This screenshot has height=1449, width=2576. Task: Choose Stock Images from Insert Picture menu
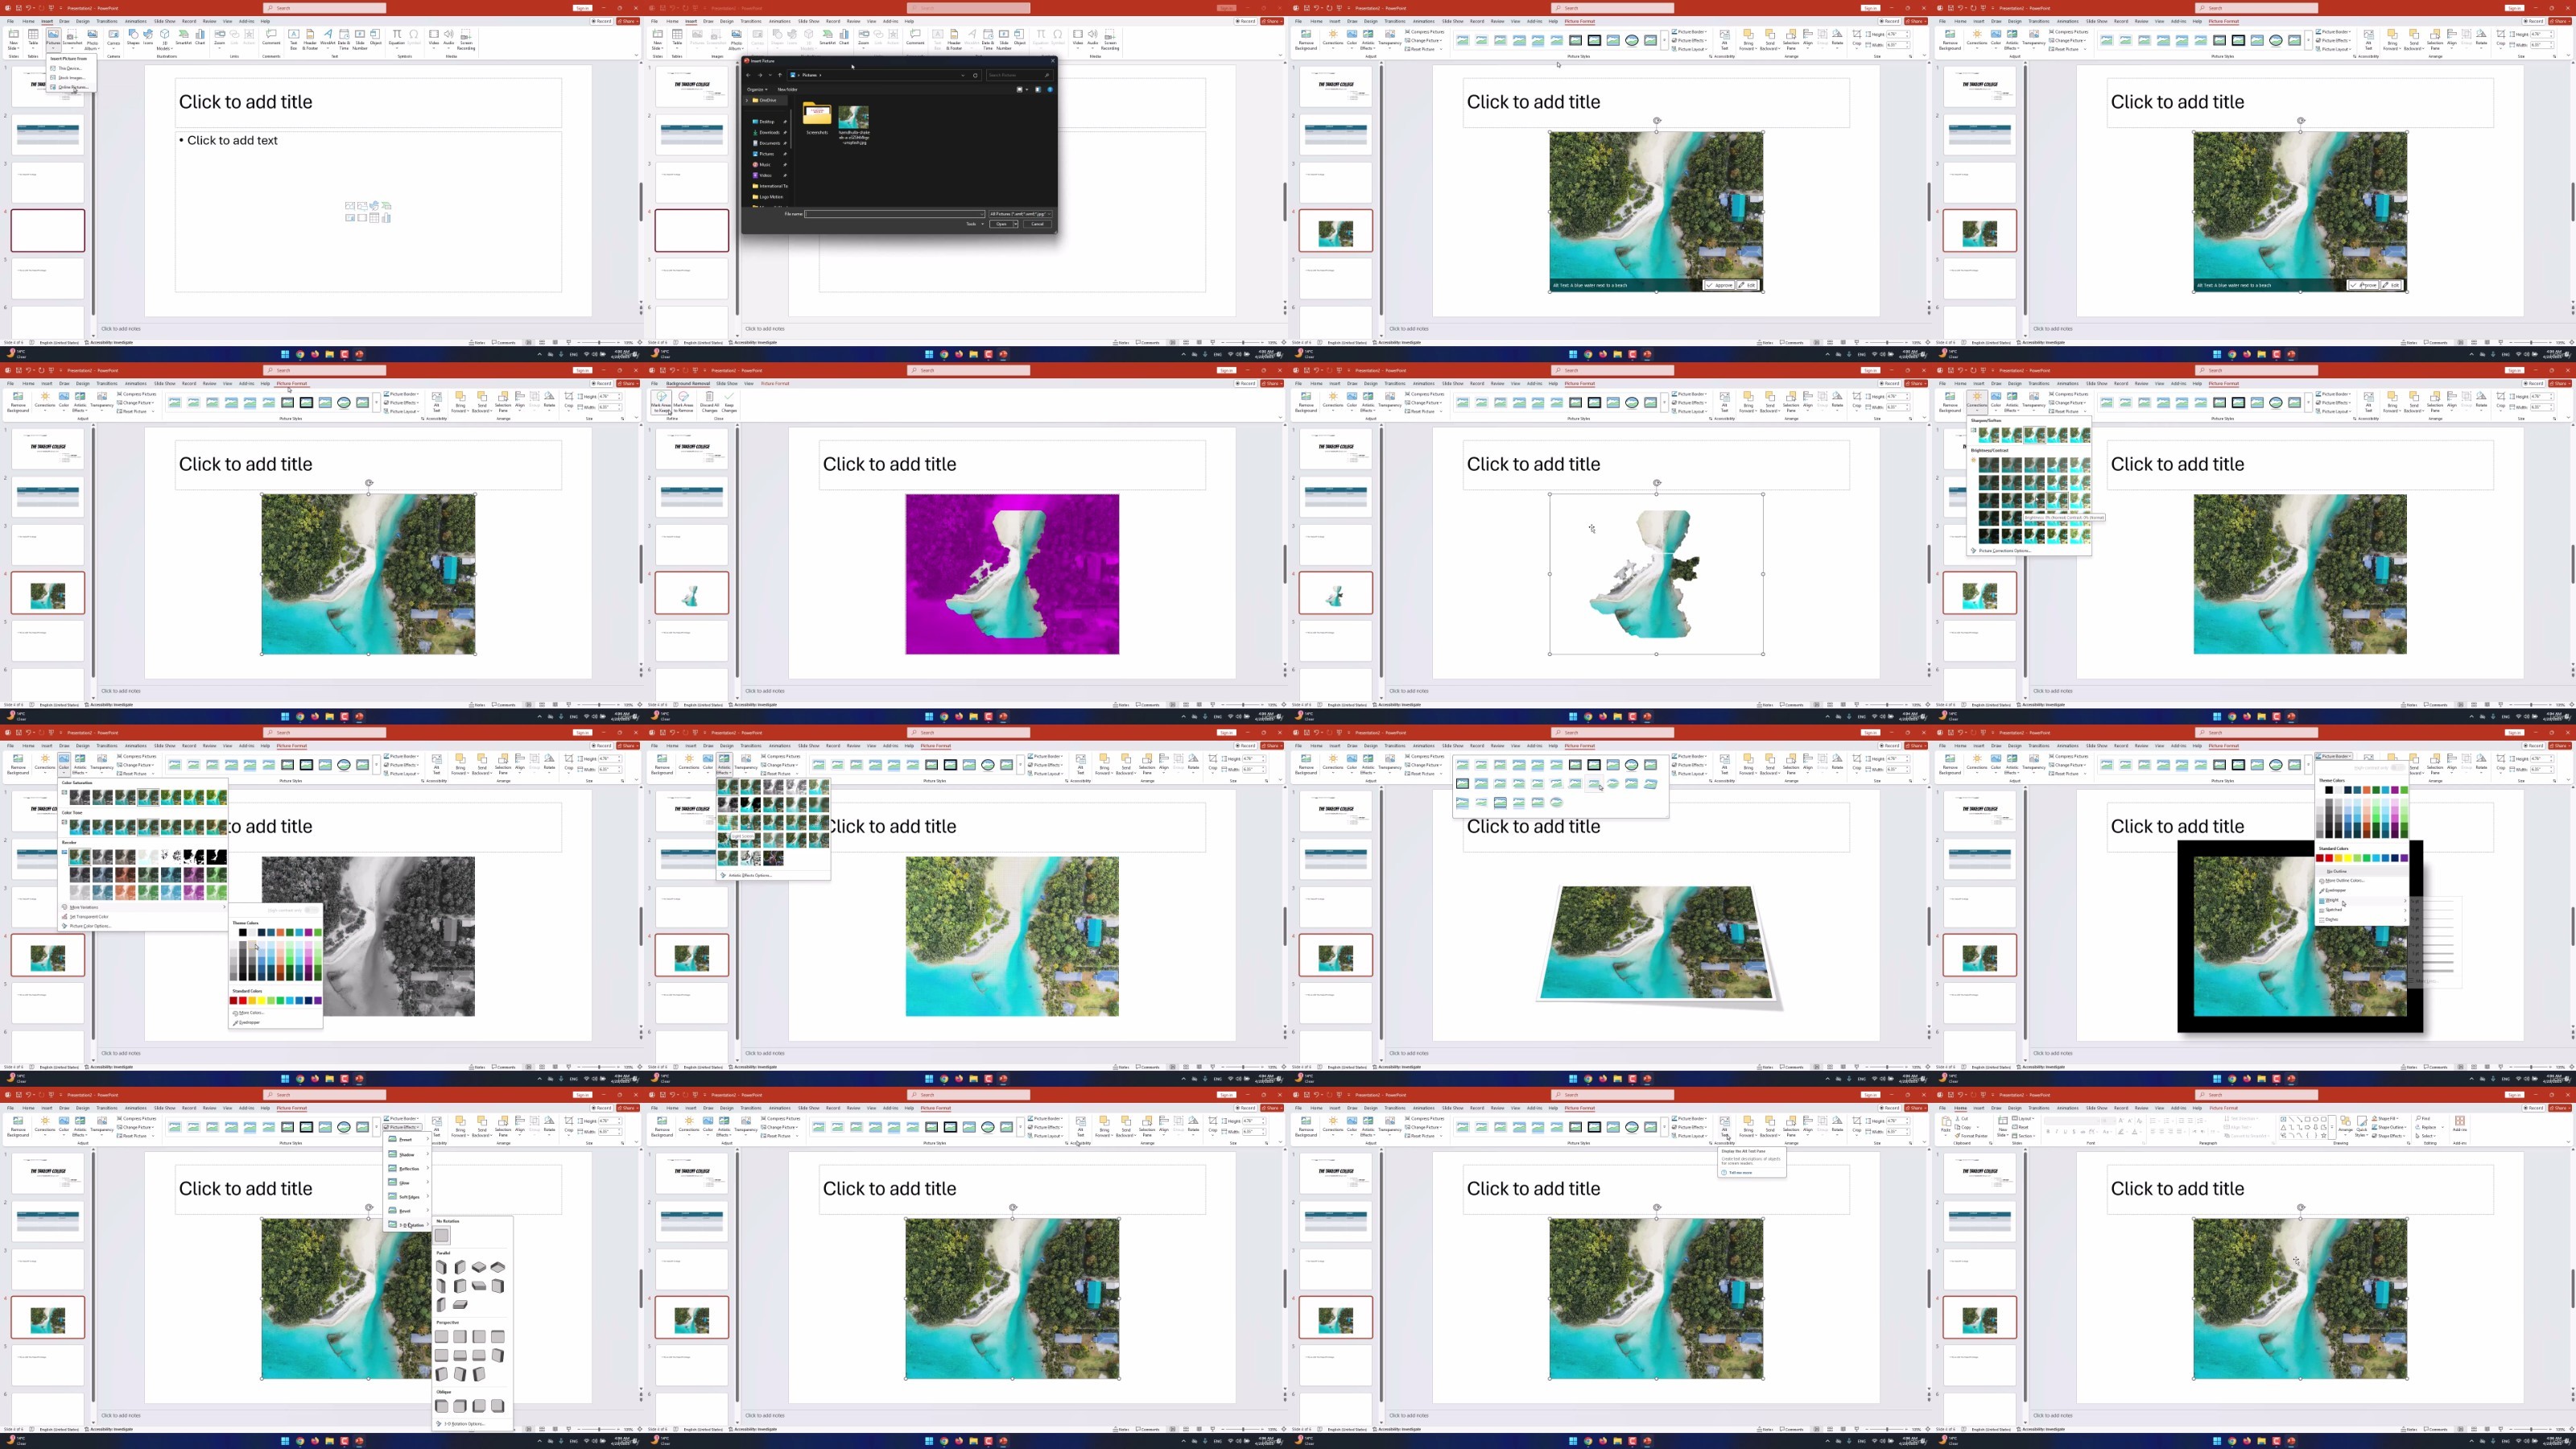tap(71, 77)
